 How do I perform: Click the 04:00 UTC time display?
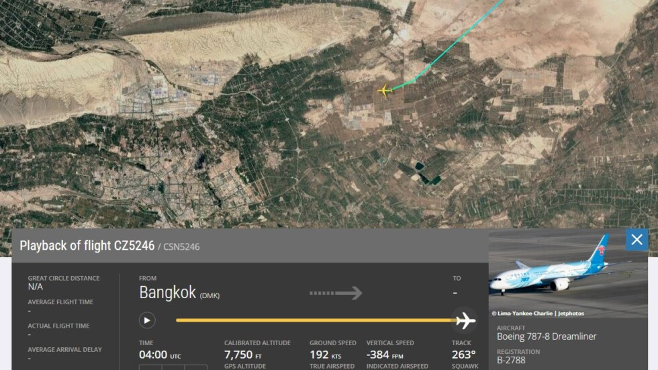[x=160, y=355]
